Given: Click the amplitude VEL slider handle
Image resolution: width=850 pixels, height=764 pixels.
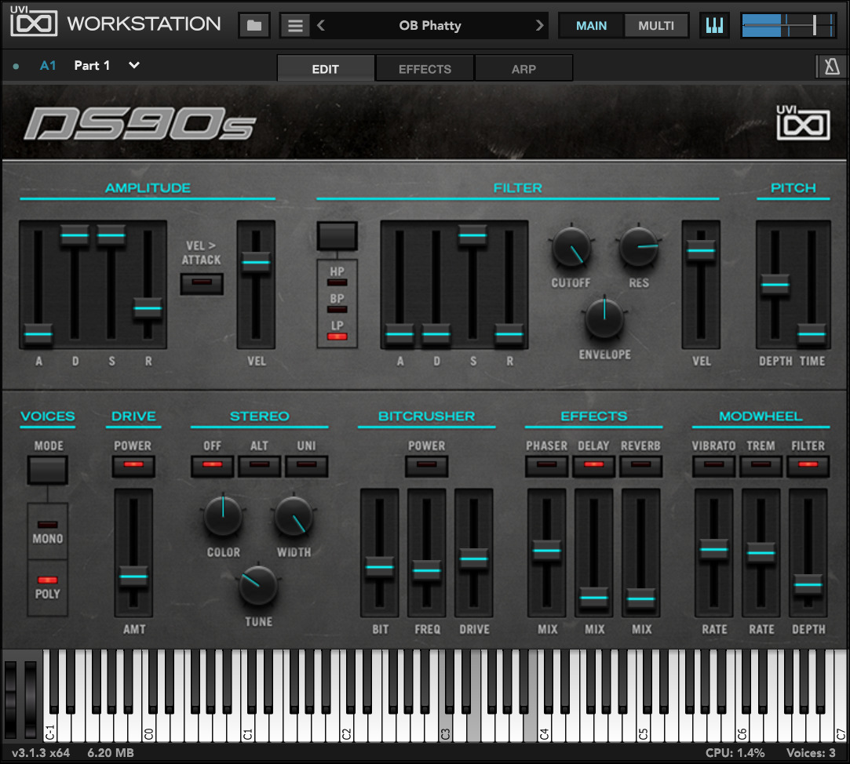Looking at the screenshot, I should click(x=256, y=262).
